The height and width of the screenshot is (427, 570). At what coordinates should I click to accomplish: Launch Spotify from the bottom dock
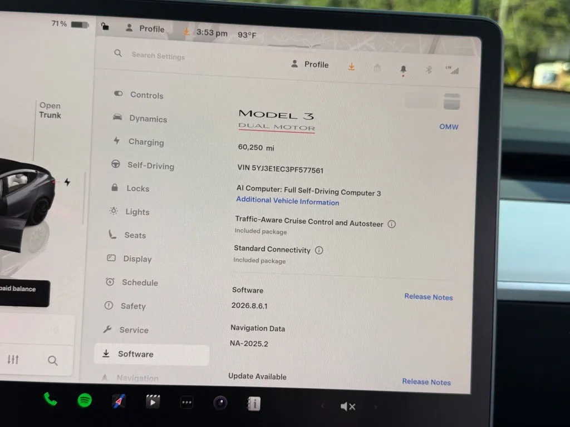85,400
